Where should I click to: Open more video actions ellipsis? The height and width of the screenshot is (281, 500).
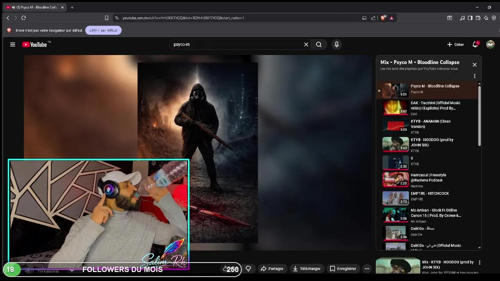coord(367,269)
